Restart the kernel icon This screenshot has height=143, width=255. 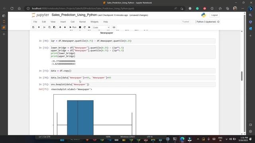pyautogui.click(x=84, y=27)
